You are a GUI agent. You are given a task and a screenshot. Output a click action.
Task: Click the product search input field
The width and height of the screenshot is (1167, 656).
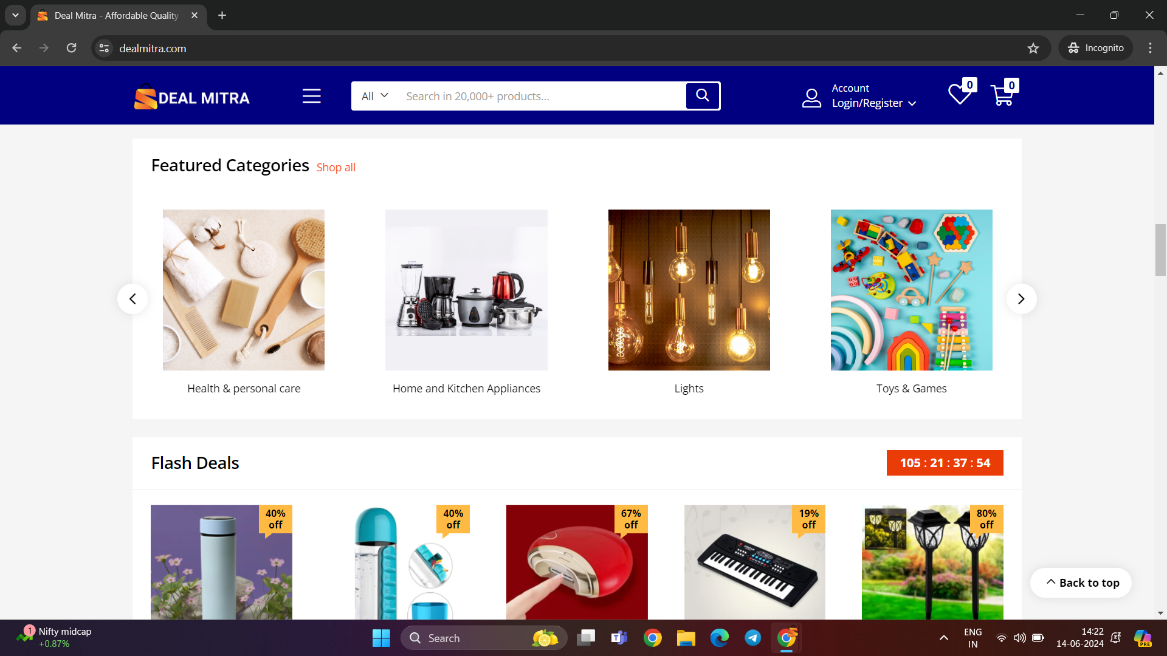(x=541, y=96)
